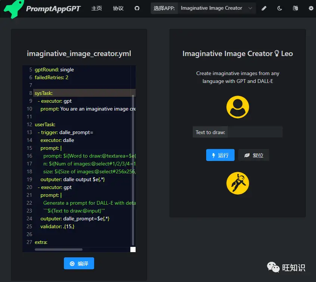316x282 pixels.
Task: Click the Text to draw: label
Action: [x=210, y=132]
